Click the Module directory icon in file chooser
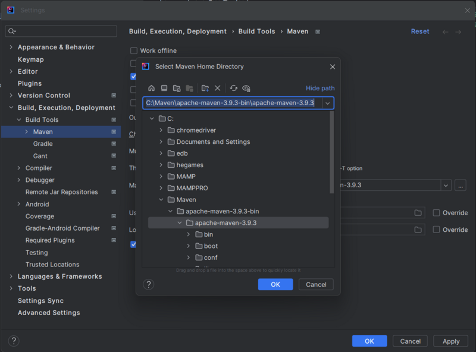This screenshot has height=352, width=476. (189, 89)
